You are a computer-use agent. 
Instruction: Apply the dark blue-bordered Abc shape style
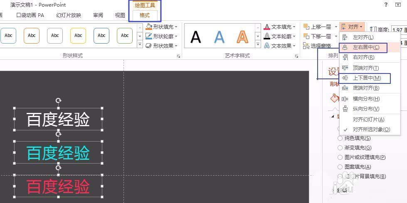(101, 36)
